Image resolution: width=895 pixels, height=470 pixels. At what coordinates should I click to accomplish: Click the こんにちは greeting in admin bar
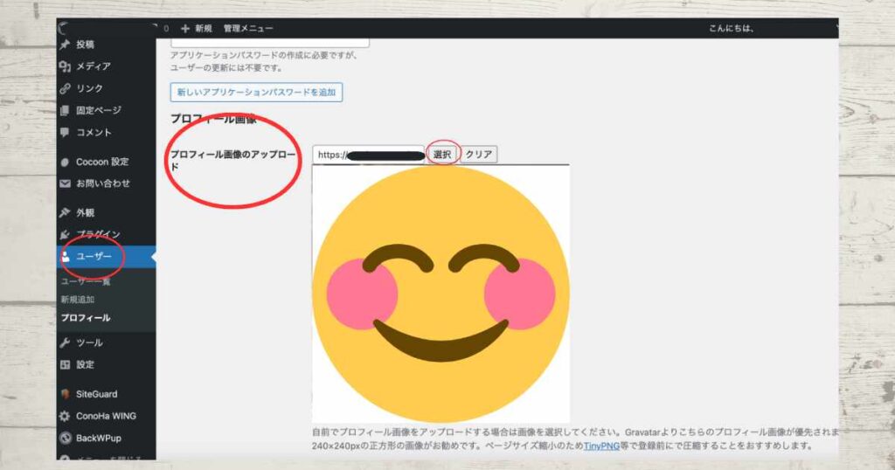[x=732, y=28]
